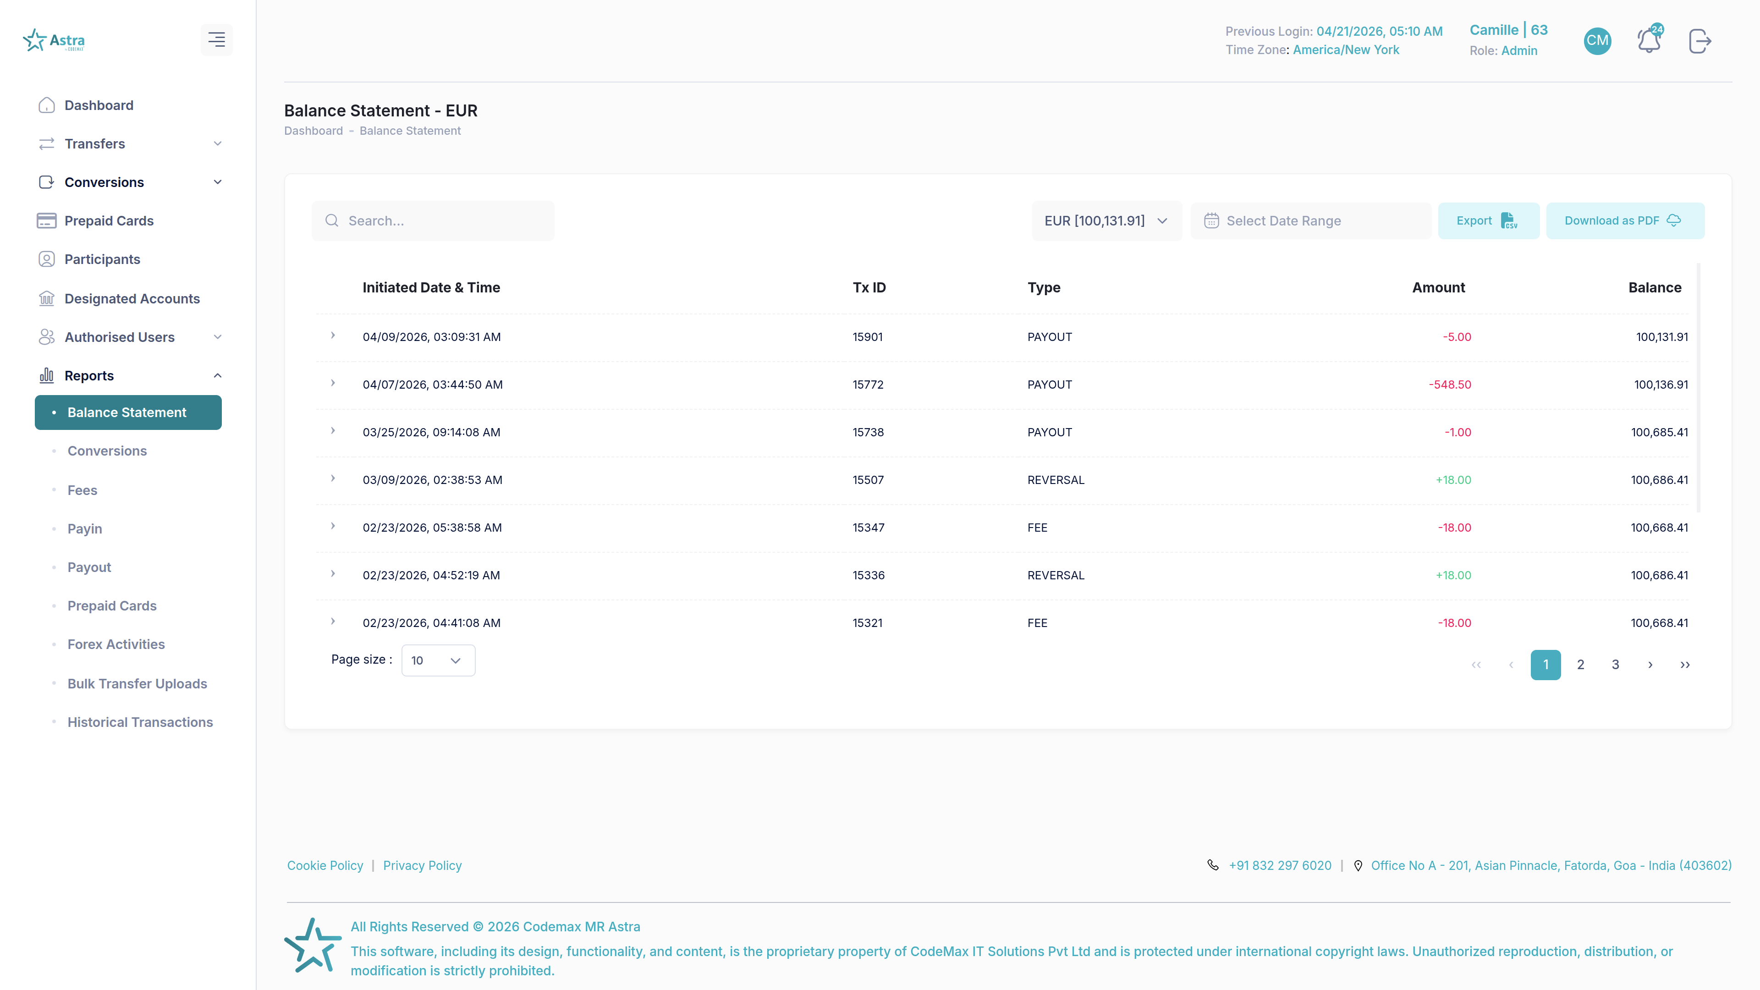Click the Reports bar chart icon
The image size is (1760, 990).
46,376
